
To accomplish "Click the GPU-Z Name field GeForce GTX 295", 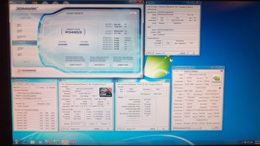I will point(197,75).
